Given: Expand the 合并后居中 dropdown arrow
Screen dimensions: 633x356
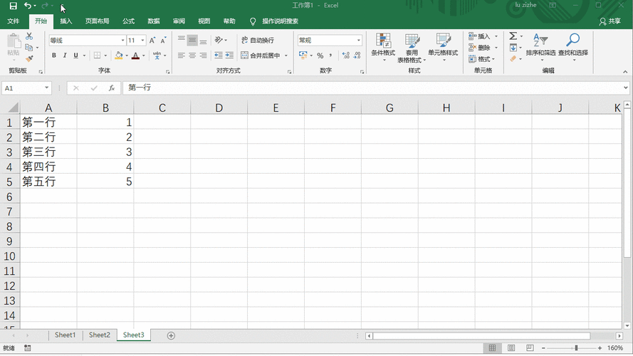Looking at the screenshot, I should [286, 56].
